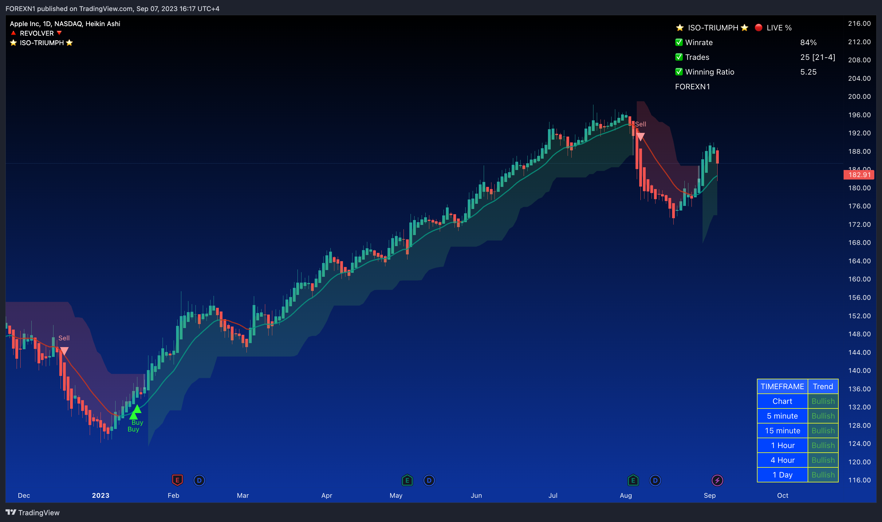882x522 pixels.
Task: Click the FOREXN1 label in stats panel
Action: [692, 87]
